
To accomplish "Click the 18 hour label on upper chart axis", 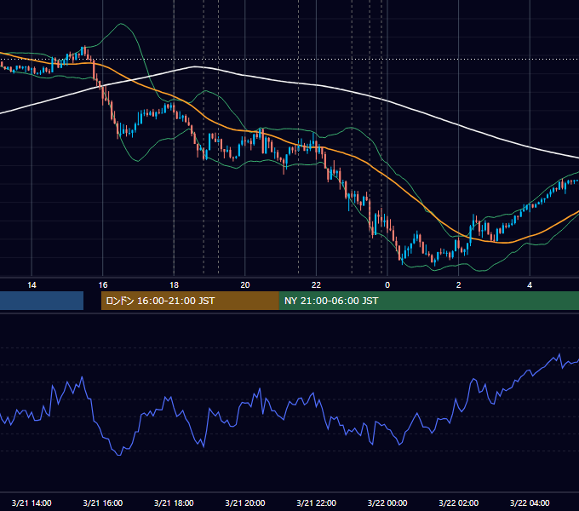I will coord(174,285).
